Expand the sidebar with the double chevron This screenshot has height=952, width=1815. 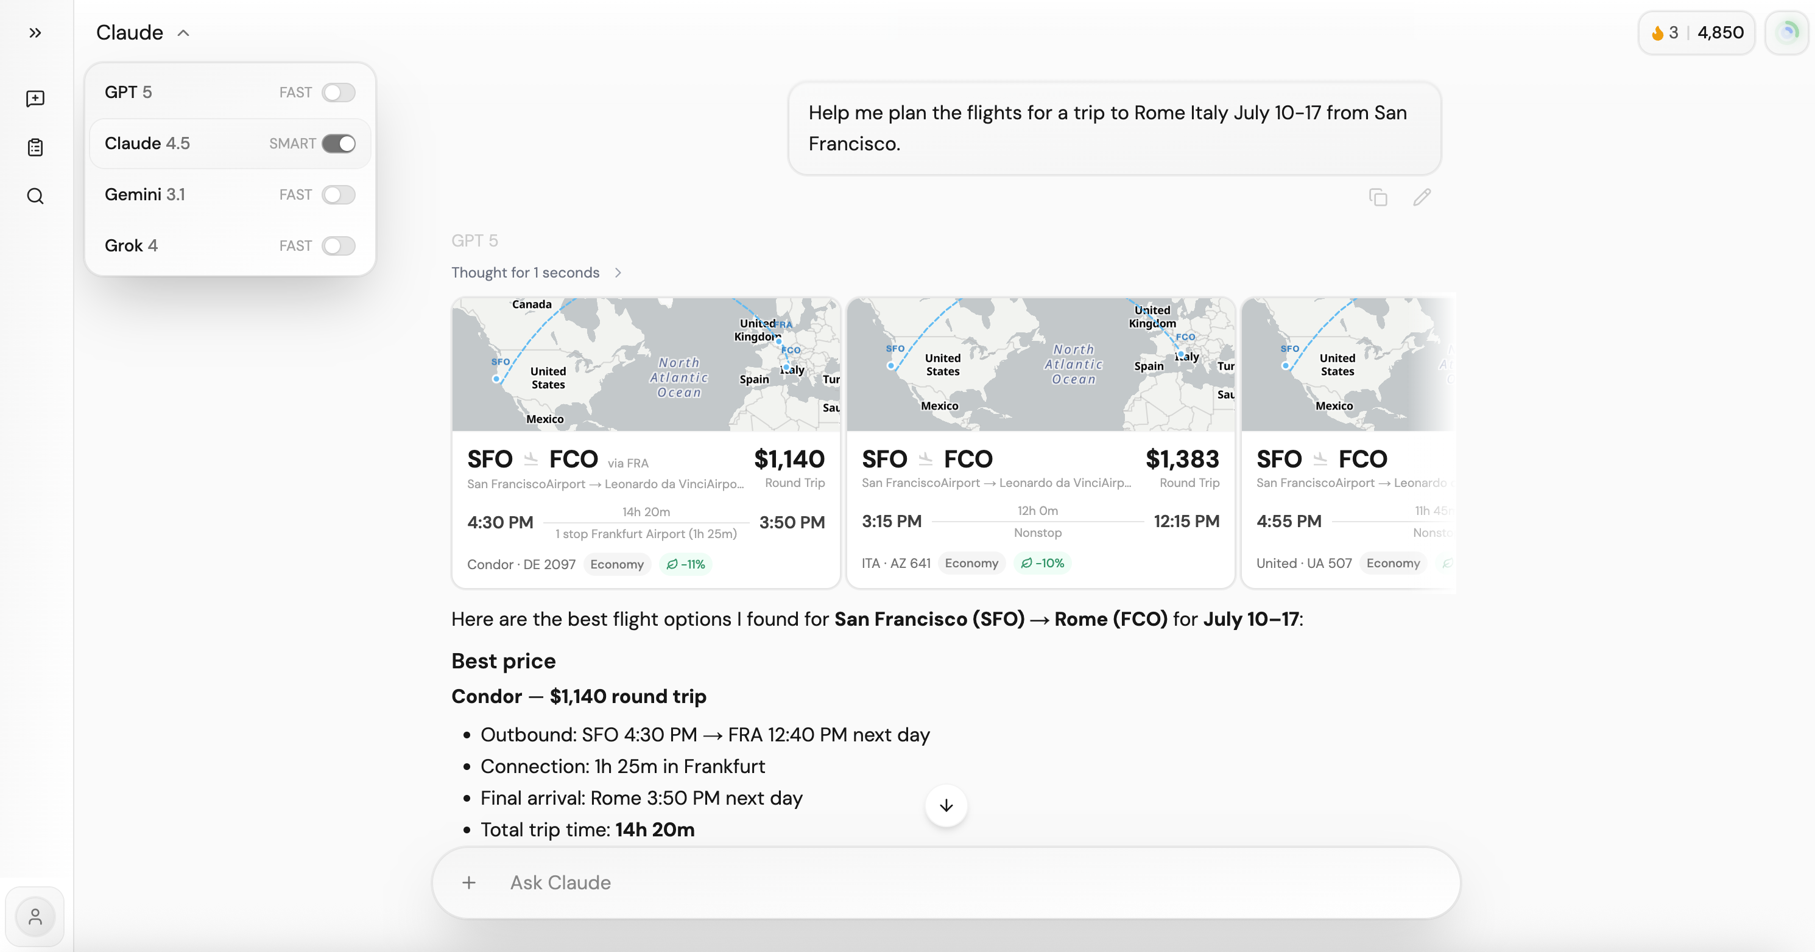coord(35,32)
